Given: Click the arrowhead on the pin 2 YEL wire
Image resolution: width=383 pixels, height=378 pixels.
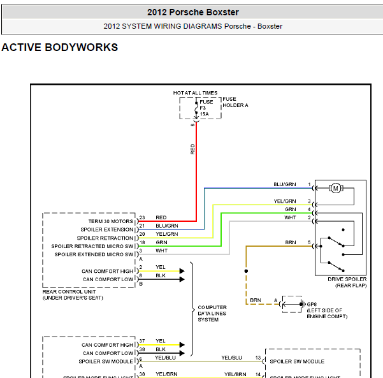Looking at the screenshot, I should 182,271.
